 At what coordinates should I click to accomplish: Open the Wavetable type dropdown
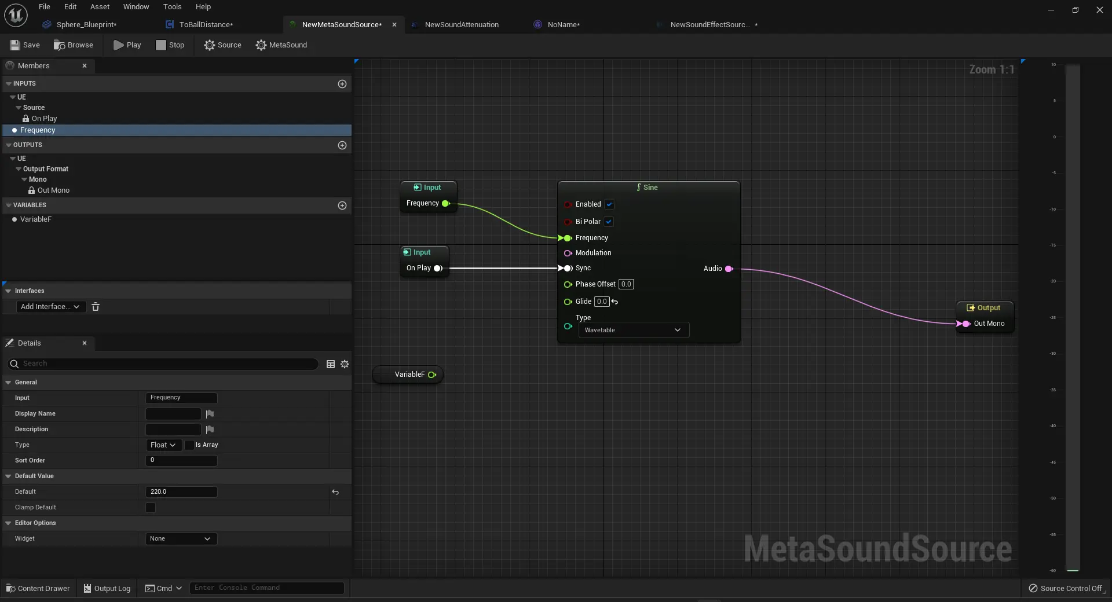pyautogui.click(x=634, y=330)
